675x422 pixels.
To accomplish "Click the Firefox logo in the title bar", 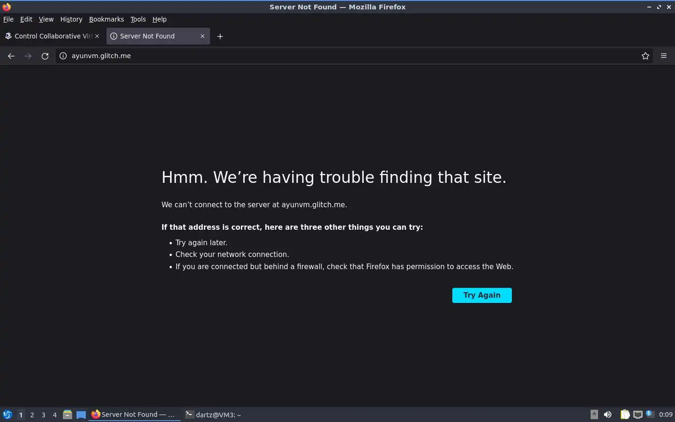I will (x=7, y=7).
